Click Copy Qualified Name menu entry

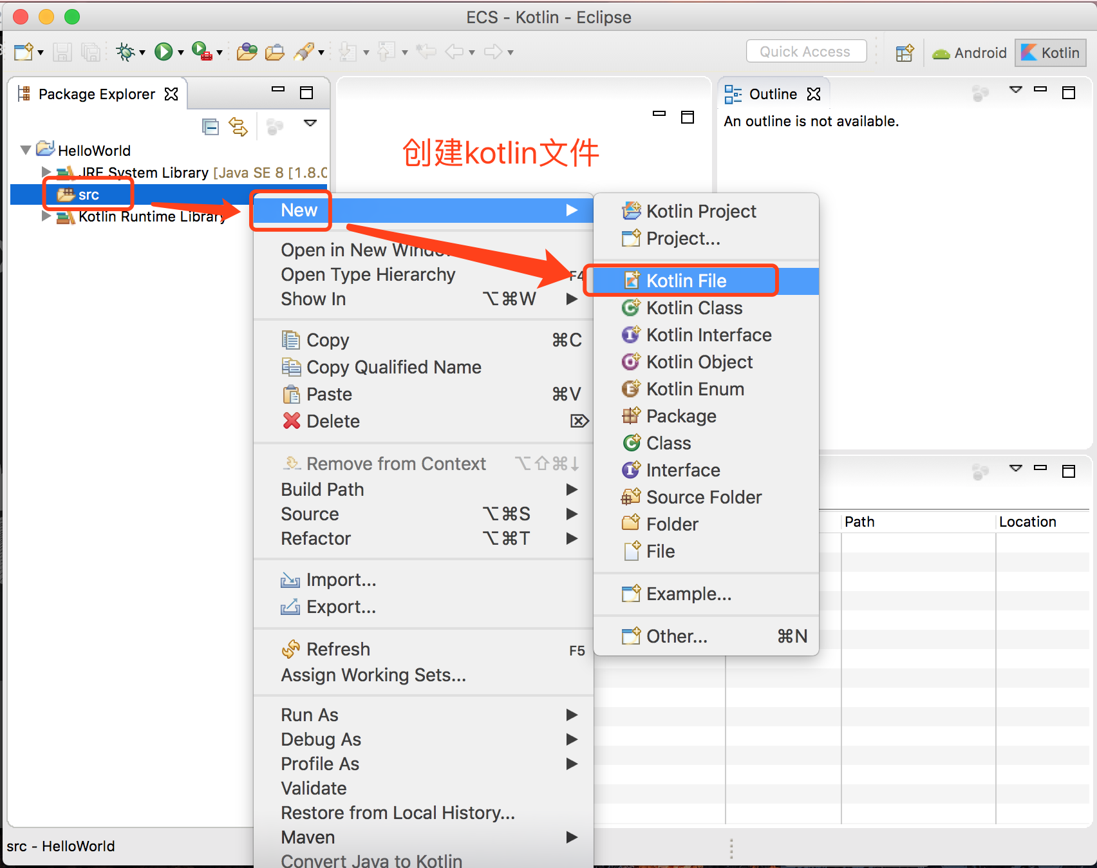pyautogui.click(x=424, y=367)
